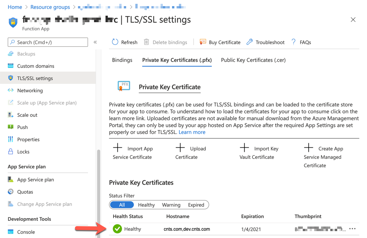Image resolution: width=367 pixels, height=238 pixels.
Task: Collapse the sidebar with the double chevron
Action: tap(95, 42)
